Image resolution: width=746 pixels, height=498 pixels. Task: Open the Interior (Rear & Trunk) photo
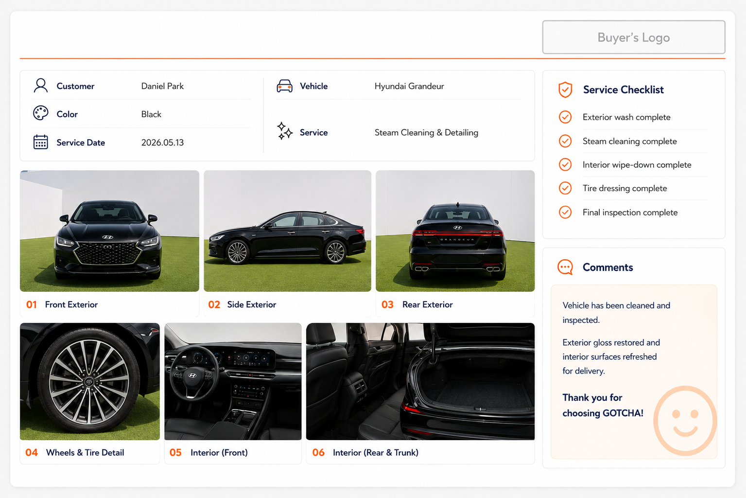tap(420, 381)
